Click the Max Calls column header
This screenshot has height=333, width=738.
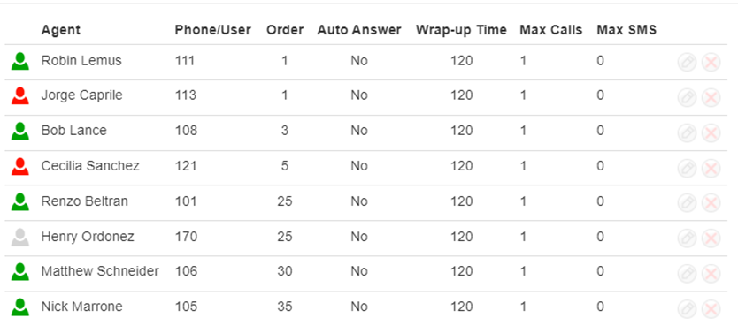tap(551, 30)
